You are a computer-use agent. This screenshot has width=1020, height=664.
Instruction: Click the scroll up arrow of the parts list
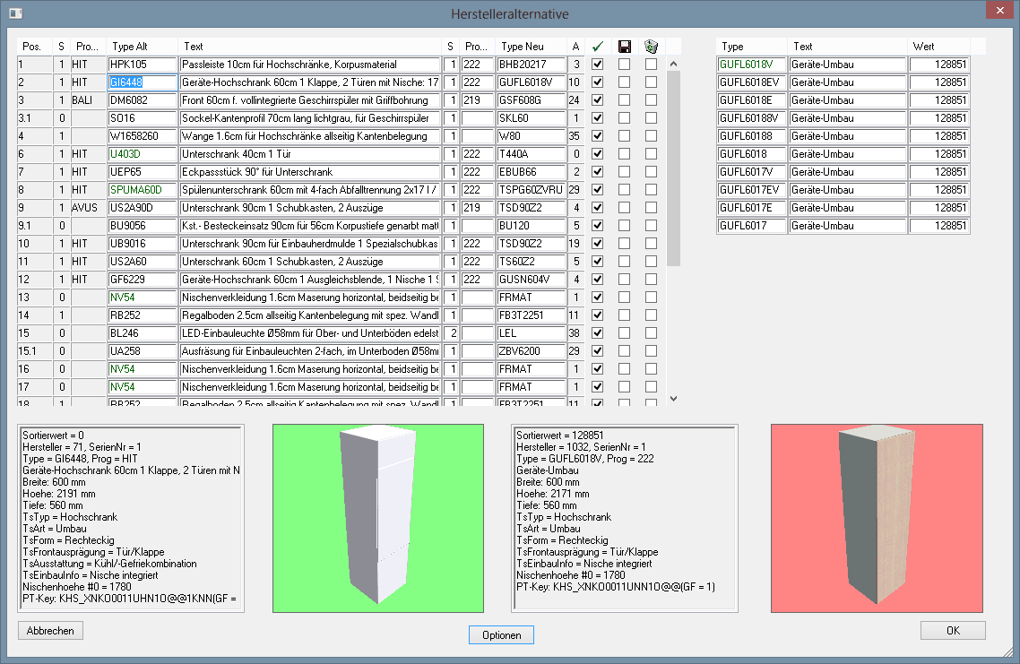tap(674, 64)
